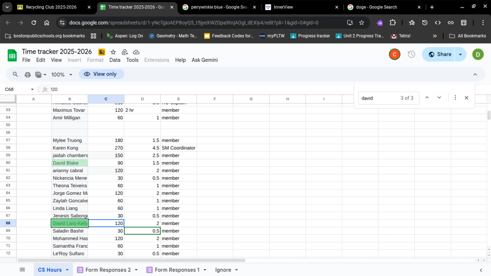This screenshot has height=276, width=491.
Task: View site information icon in address bar
Action: [x=63, y=23]
